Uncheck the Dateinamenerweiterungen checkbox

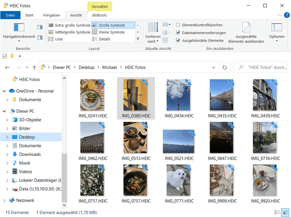pyautogui.click(x=178, y=33)
